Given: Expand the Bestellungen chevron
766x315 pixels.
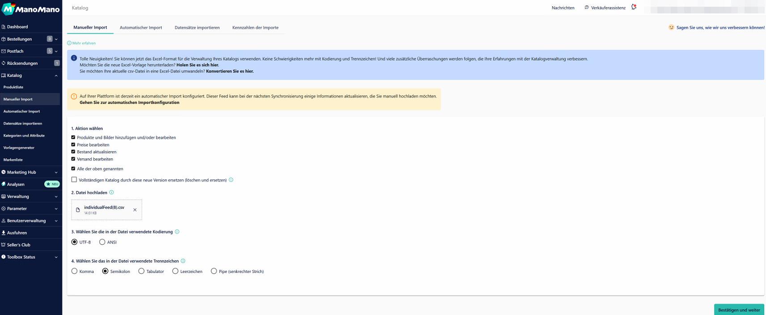Looking at the screenshot, I should 56,39.
